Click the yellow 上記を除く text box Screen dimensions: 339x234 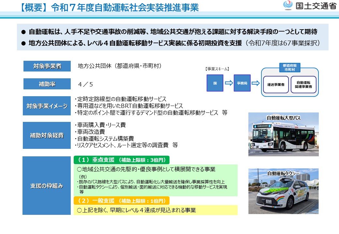pyautogui.click(x=155, y=210)
